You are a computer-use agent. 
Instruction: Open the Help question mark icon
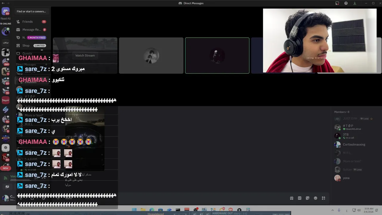pos(346,3)
